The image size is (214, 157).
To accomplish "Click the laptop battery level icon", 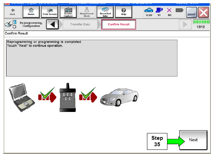I will 179,10.
